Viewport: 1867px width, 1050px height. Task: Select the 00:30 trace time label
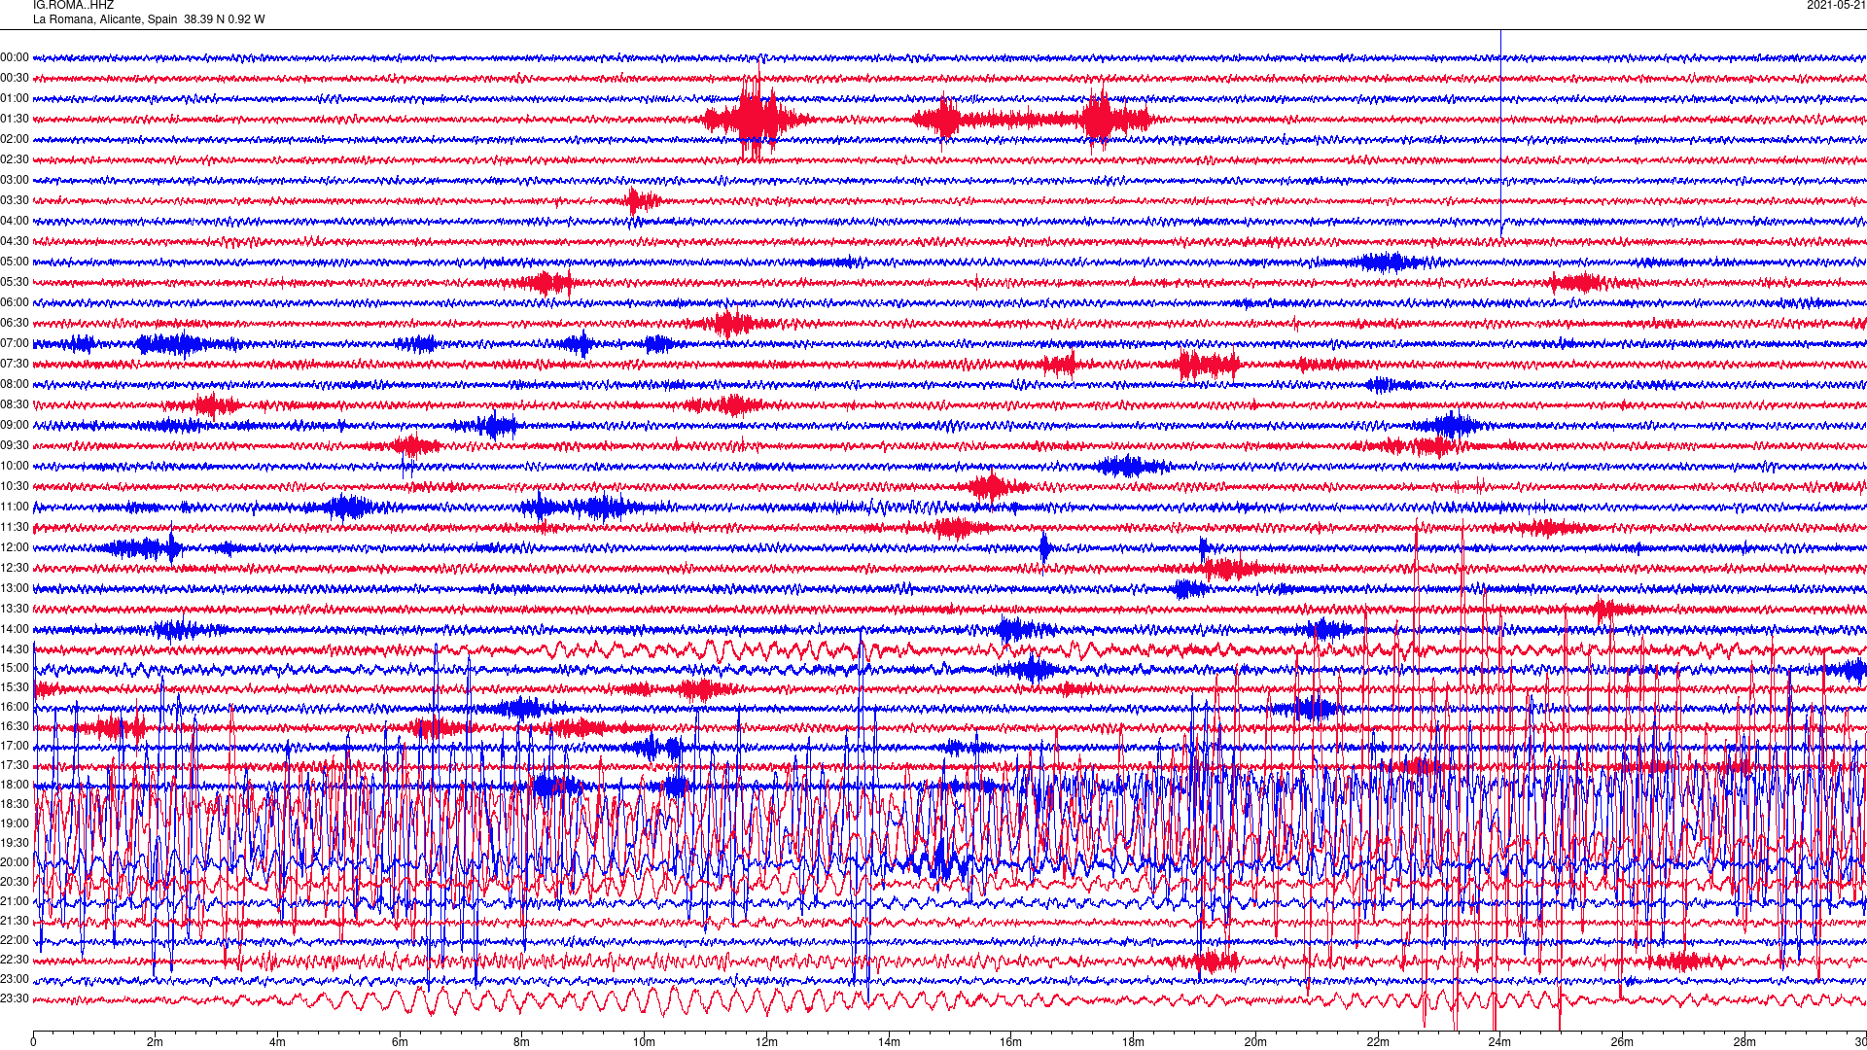(15, 78)
